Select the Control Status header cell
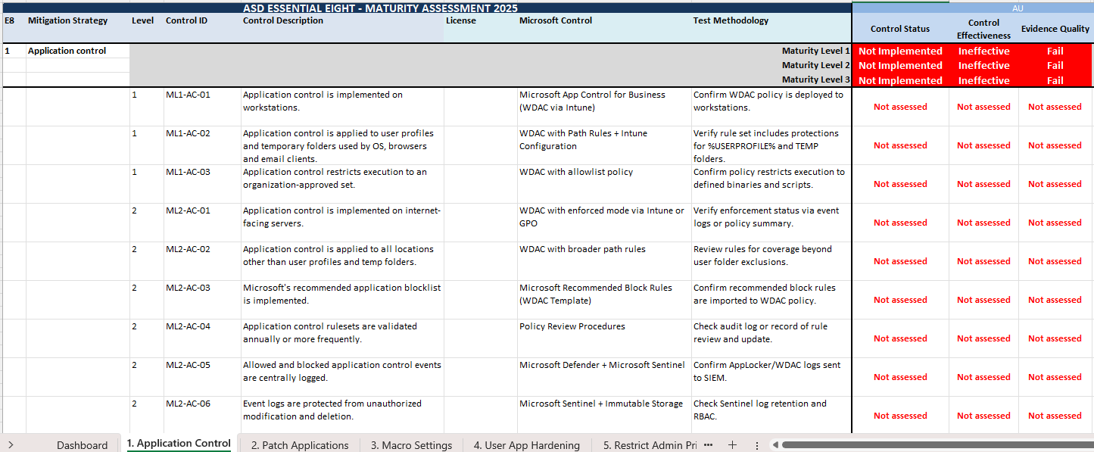Viewport: 1094px width, 452px height. pos(899,29)
